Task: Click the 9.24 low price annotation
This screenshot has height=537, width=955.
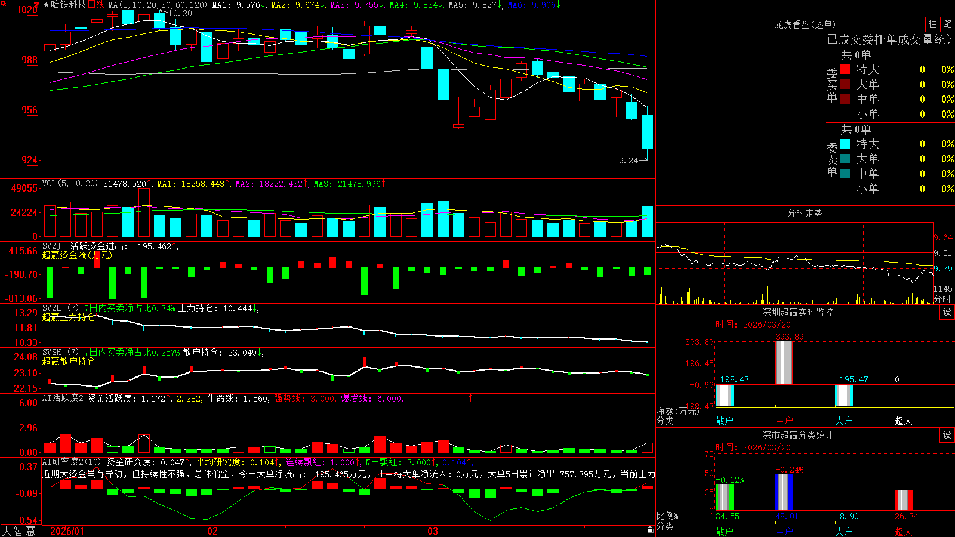Action: [x=629, y=161]
